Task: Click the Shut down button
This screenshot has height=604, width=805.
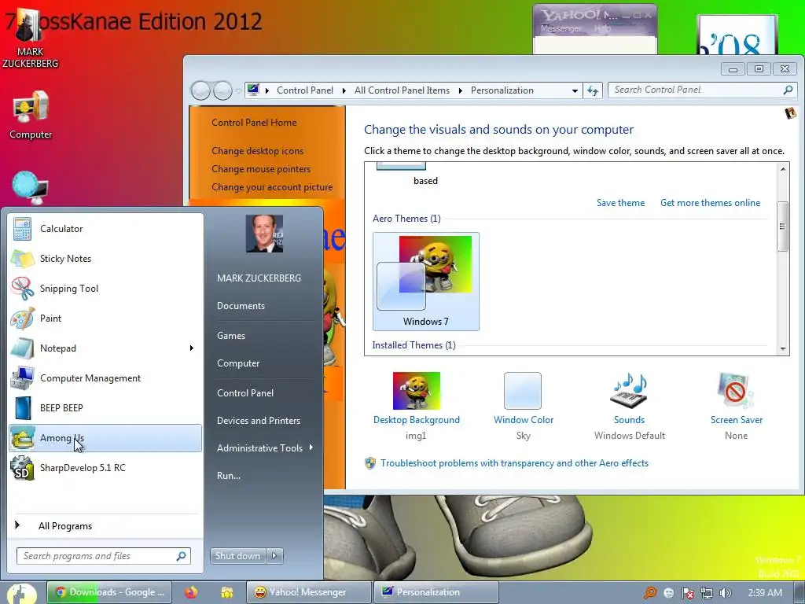Action: (238, 555)
